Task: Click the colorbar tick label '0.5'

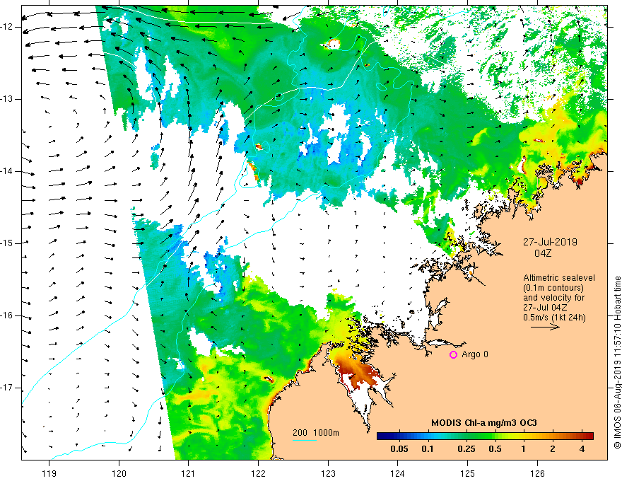Action: [495, 449]
